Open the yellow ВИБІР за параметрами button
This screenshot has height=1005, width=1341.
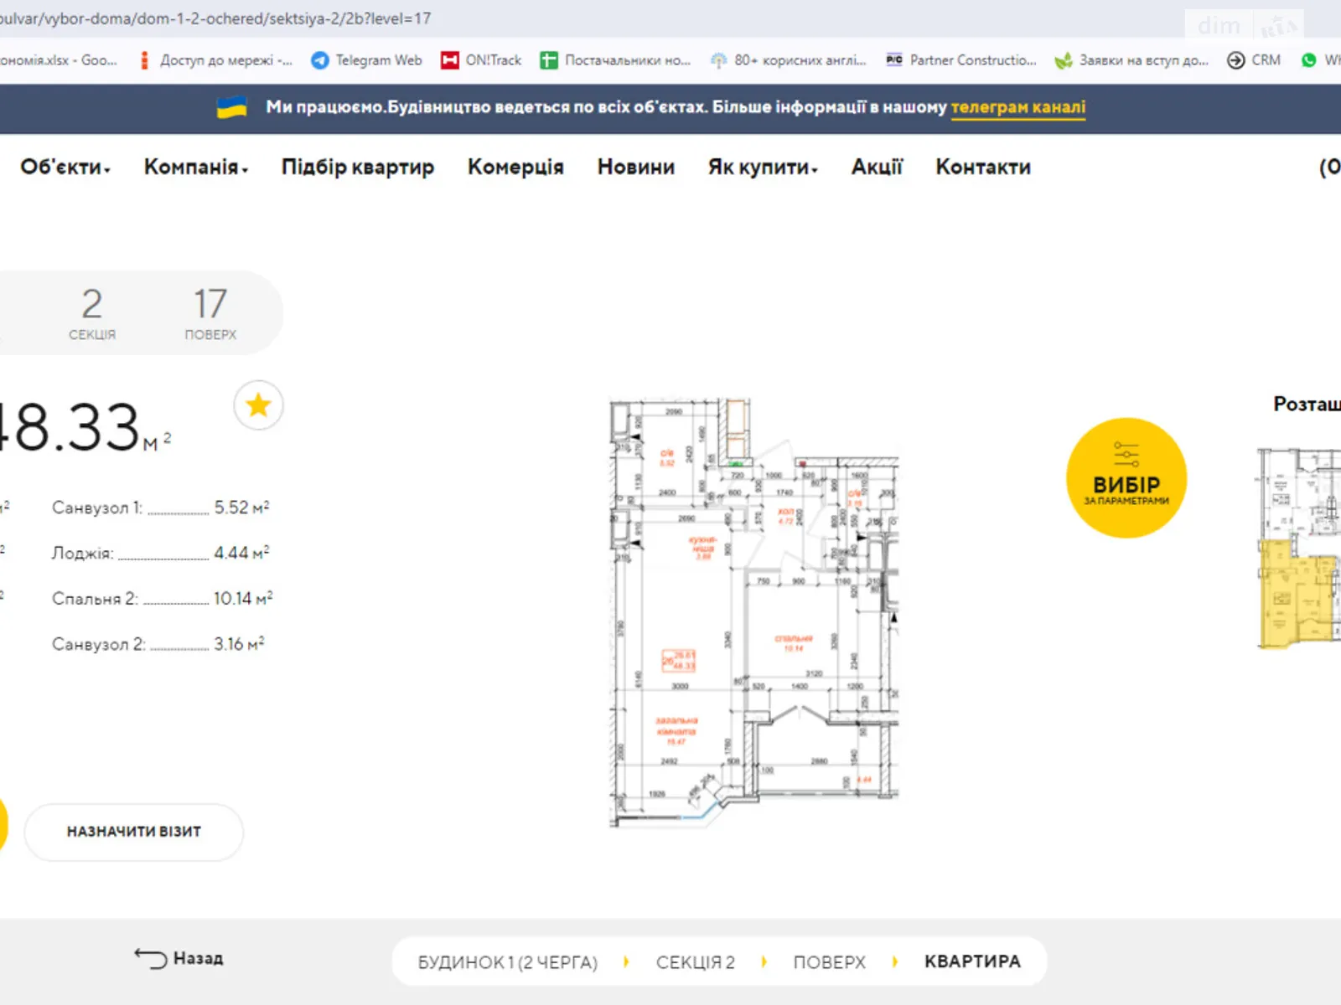[1126, 478]
